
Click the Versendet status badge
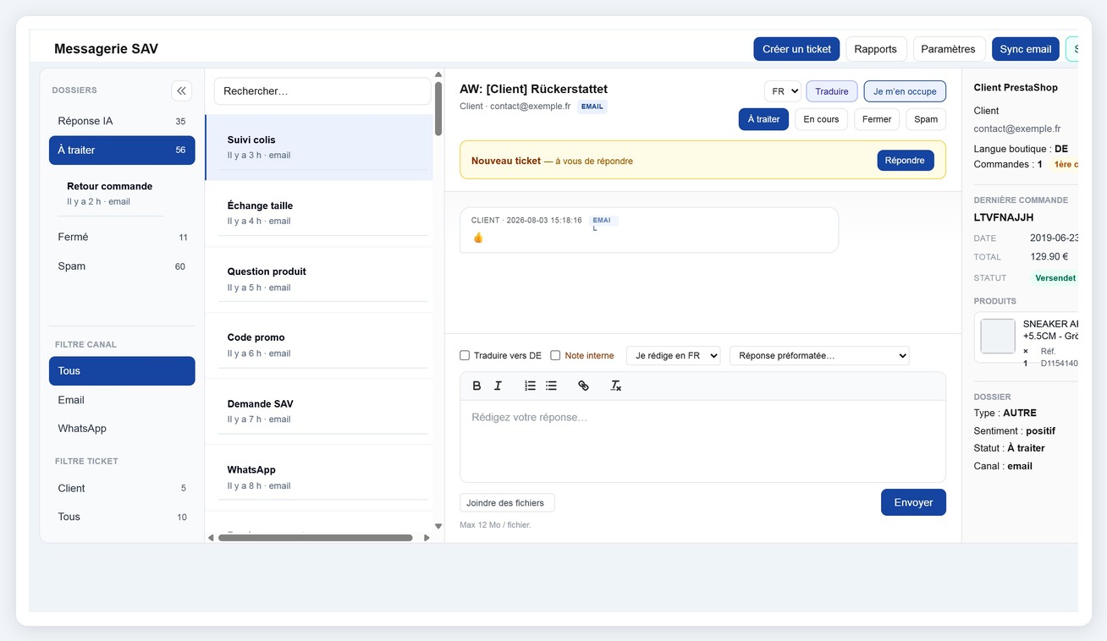pos(1055,277)
